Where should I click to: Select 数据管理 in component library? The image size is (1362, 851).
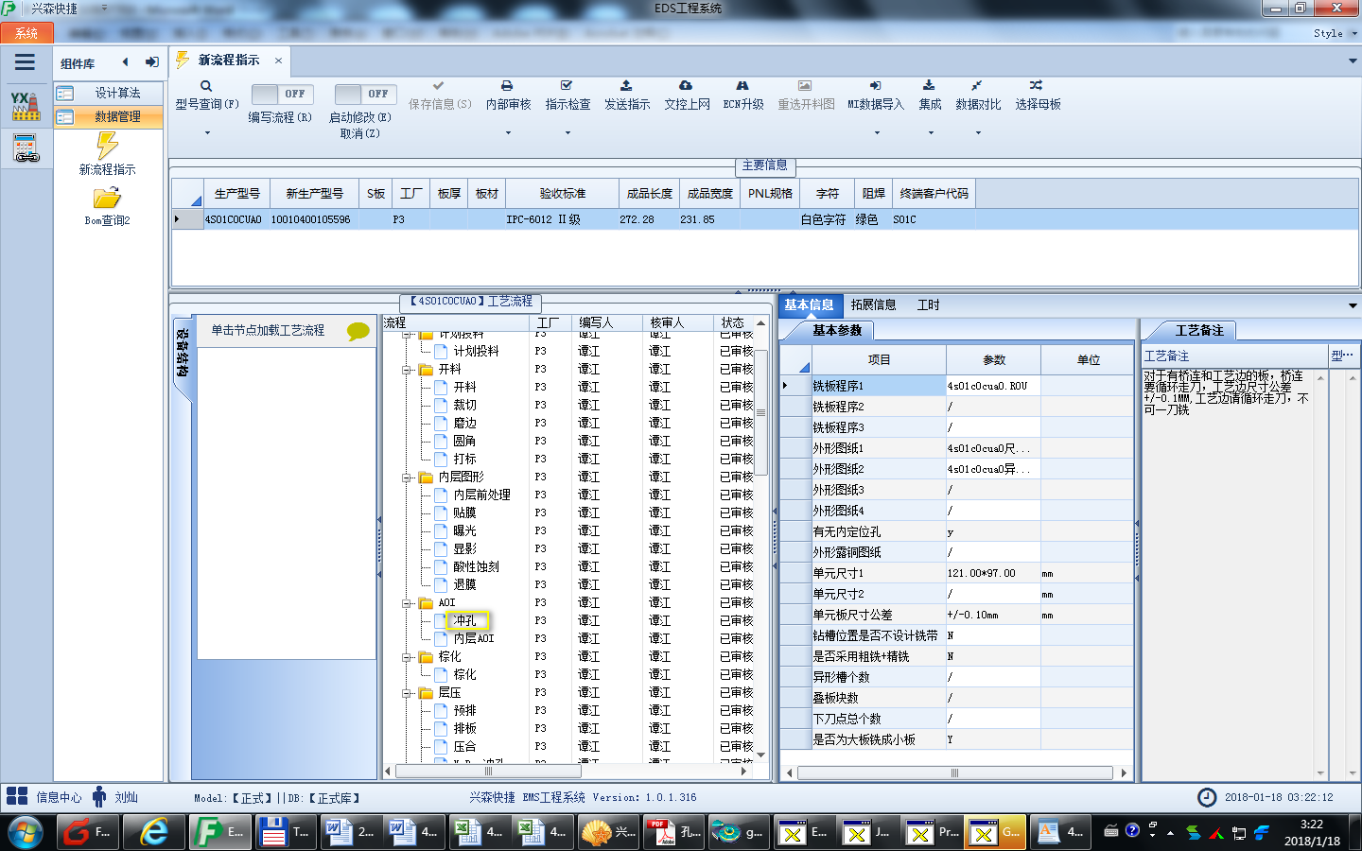coord(109,116)
